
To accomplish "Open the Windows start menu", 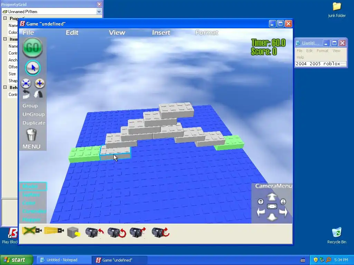I will [x=17, y=260].
